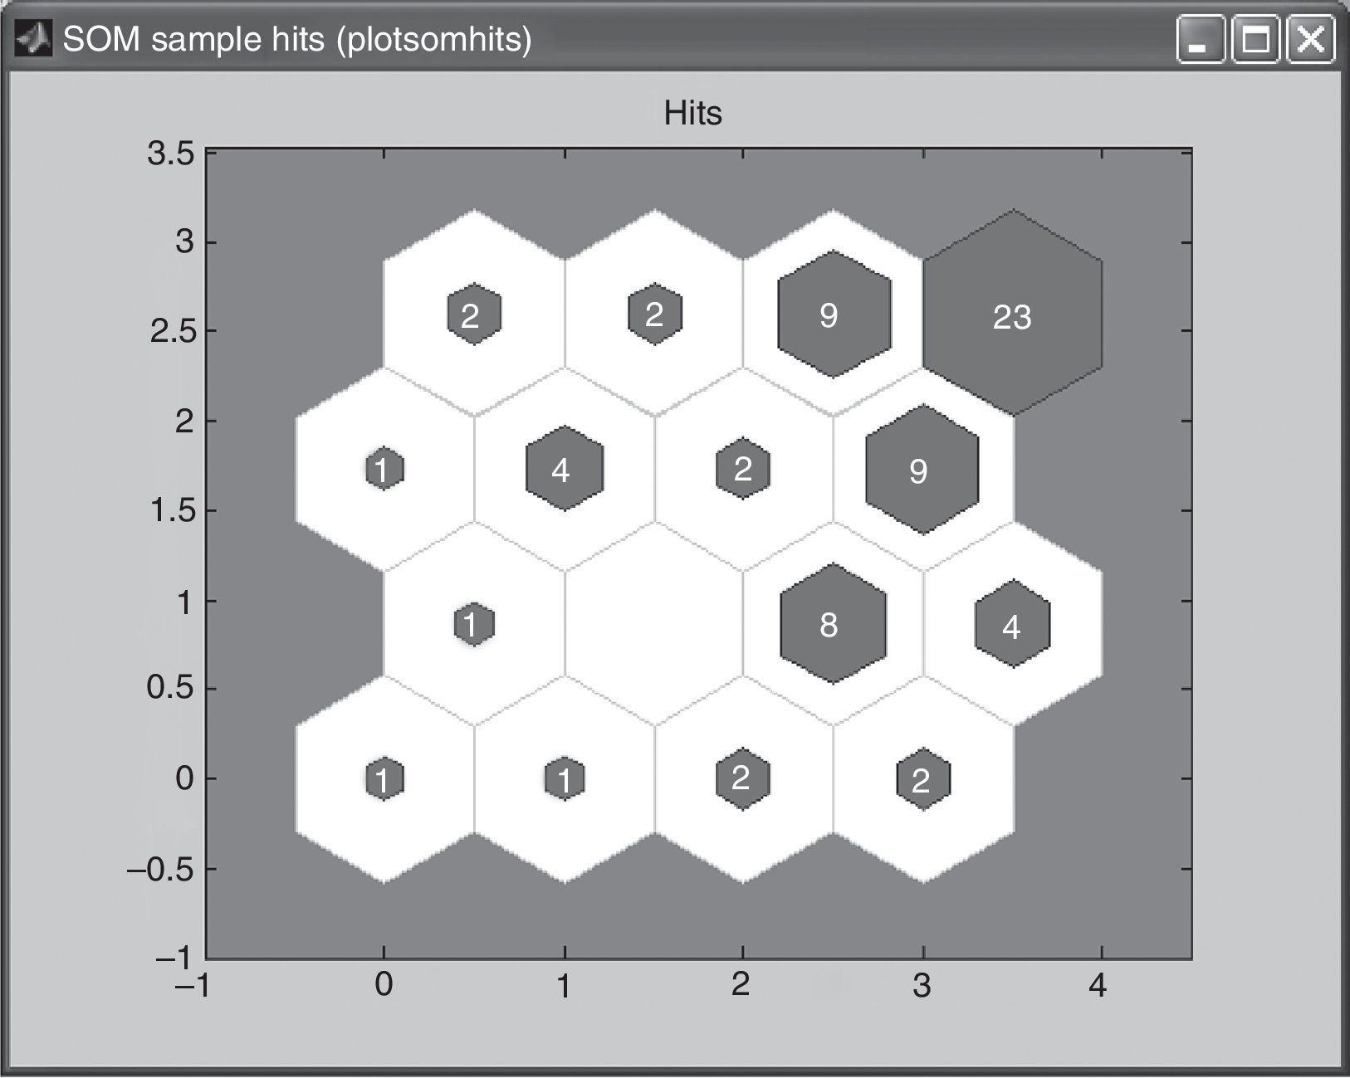Minimize the SOM sample hits window
The image size is (1350, 1078).
click(x=1200, y=40)
